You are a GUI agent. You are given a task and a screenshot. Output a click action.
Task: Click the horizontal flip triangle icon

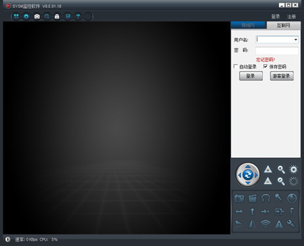[x=239, y=224]
